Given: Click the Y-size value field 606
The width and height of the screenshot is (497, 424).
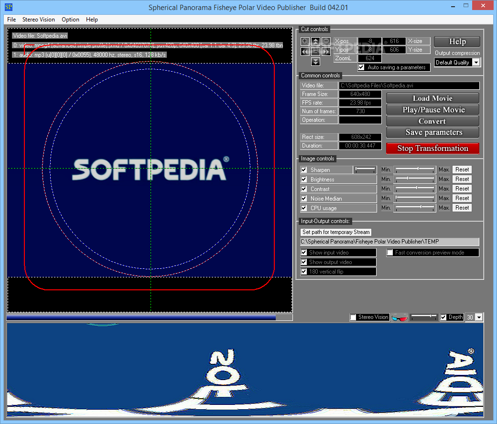Looking at the screenshot, I should (394, 50).
